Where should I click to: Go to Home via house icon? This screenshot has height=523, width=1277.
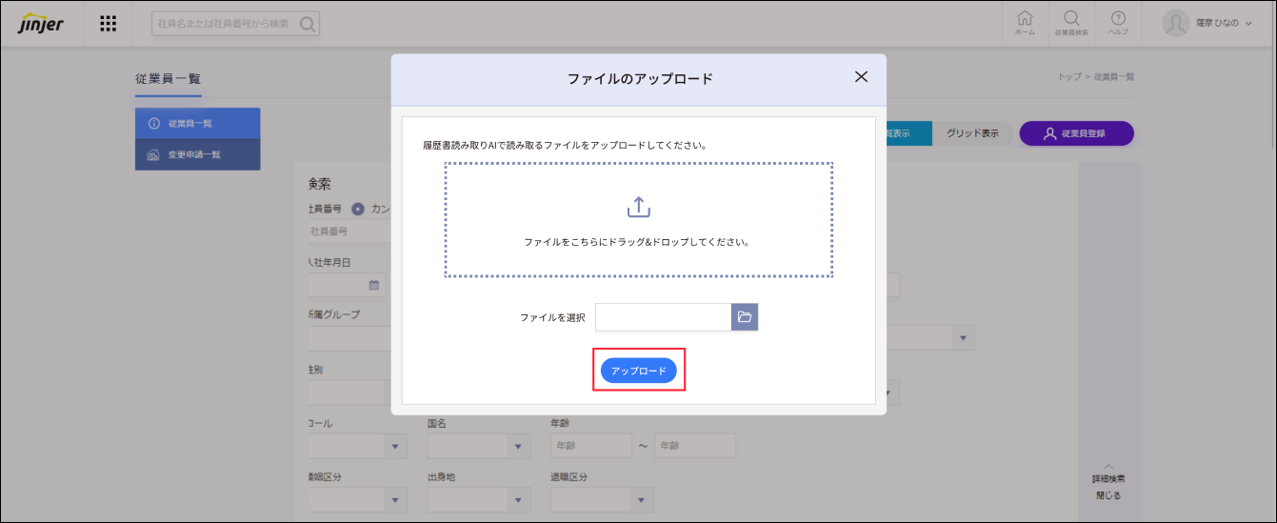(x=1025, y=22)
